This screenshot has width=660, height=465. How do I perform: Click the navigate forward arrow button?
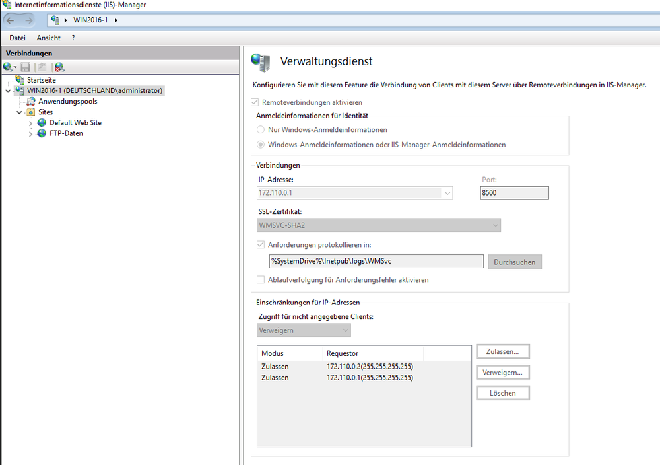pos(28,20)
